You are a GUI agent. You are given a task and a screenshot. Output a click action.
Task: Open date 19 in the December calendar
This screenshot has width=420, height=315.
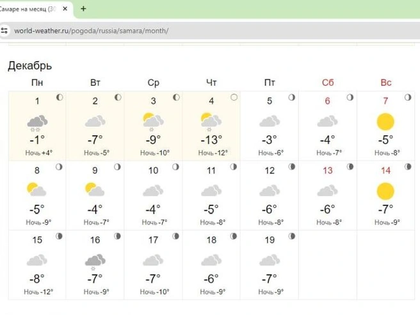pyautogui.click(x=270, y=240)
